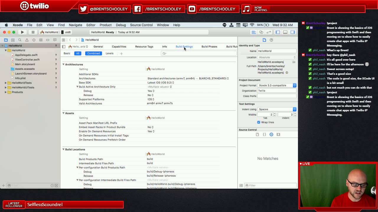378x212 pixels.
Task: Show the Symbol navigator
Action: [x=13, y=40]
